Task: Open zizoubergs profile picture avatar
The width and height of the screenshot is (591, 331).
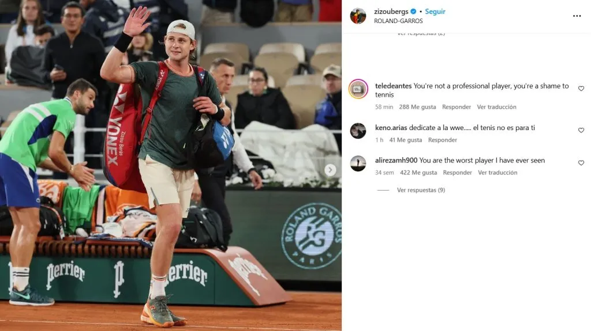Action: pos(358,16)
